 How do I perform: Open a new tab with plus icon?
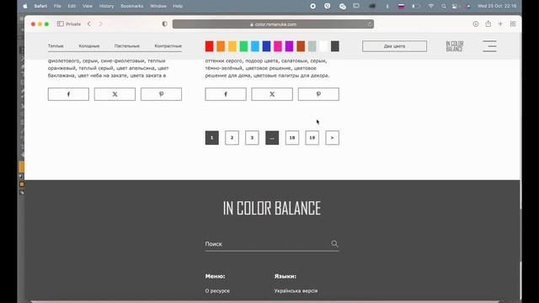500,24
